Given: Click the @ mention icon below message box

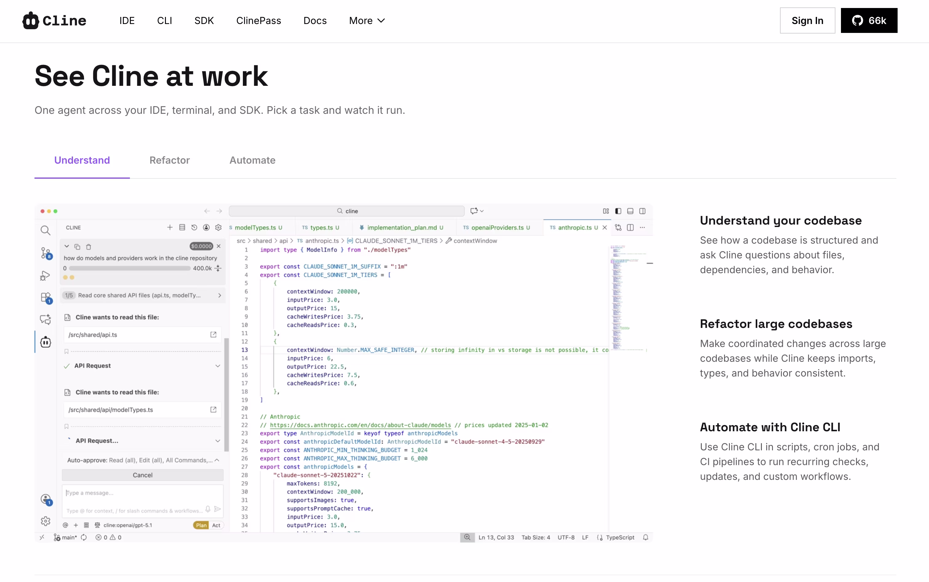Looking at the screenshot, I should 66,525.
